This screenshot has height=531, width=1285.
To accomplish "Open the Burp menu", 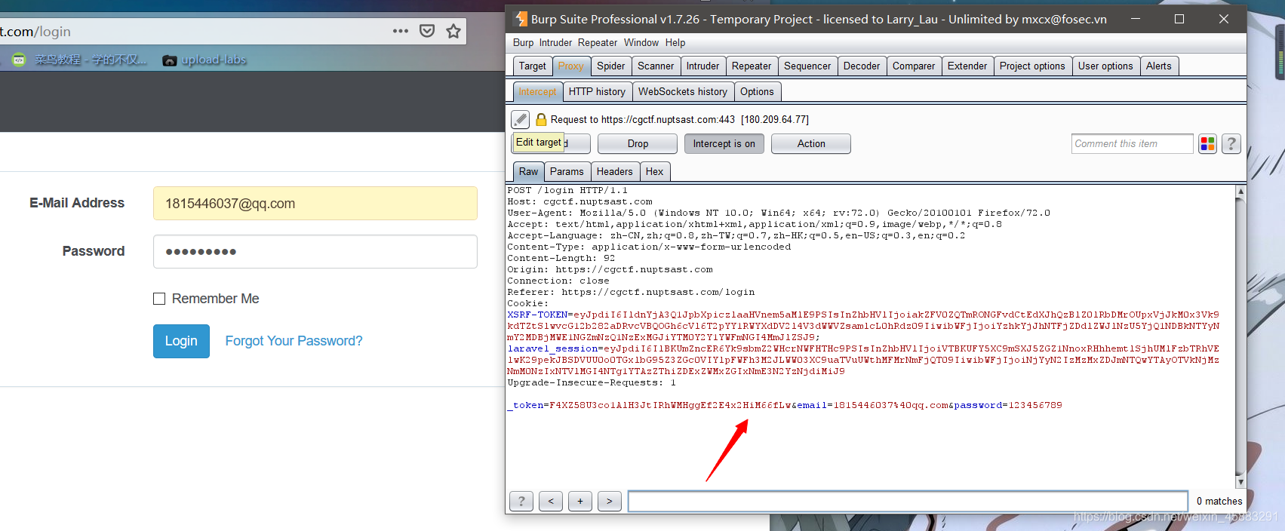I will point(523,42).
